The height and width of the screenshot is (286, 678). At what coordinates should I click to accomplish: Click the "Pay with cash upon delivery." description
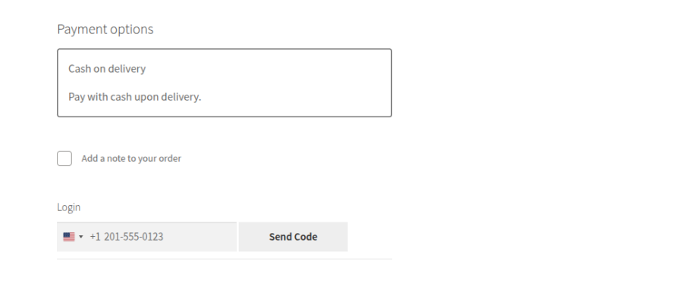134,97
